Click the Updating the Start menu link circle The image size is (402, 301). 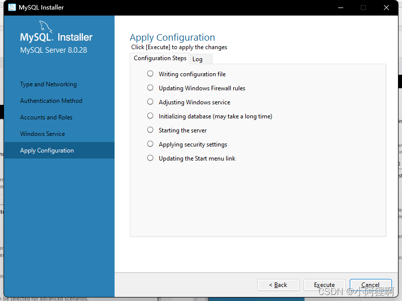click(x=150, y=158)
